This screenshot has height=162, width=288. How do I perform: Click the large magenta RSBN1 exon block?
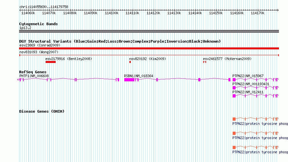129,79
